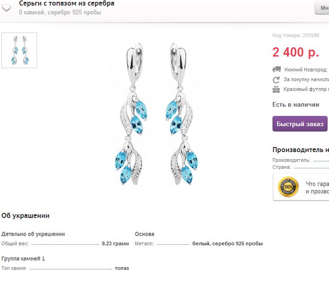
Task: Click the Производитель section heading
Action: 300,150
